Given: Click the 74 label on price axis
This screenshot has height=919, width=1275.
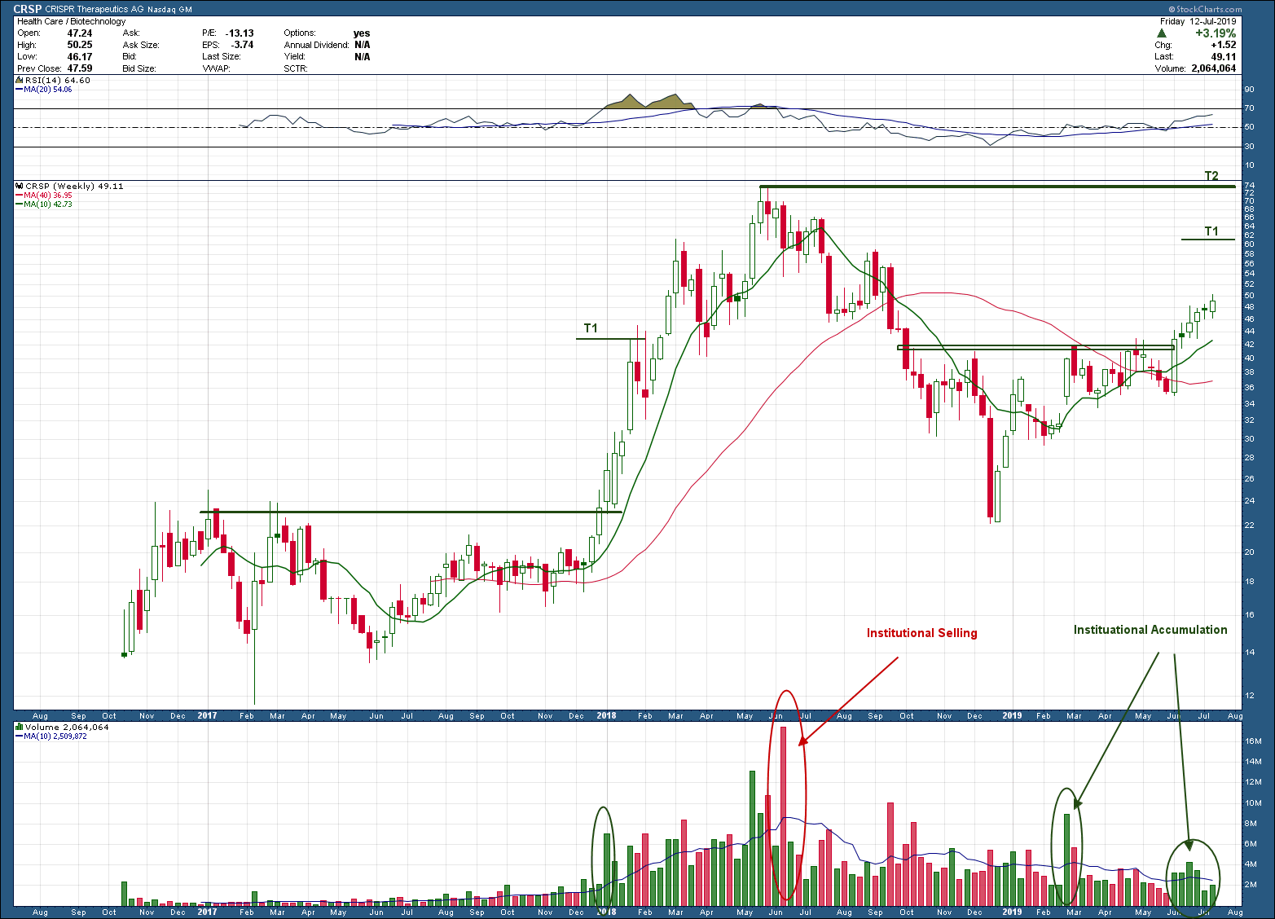Looking at the screenshot, I should tap(1249, 186).
